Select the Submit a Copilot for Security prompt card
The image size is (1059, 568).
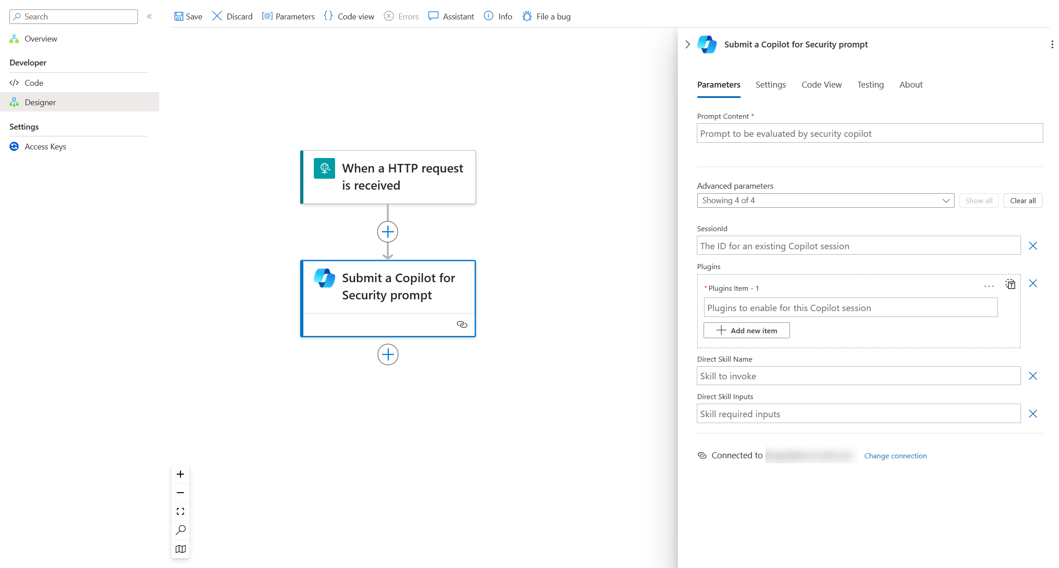click(388, 298)
